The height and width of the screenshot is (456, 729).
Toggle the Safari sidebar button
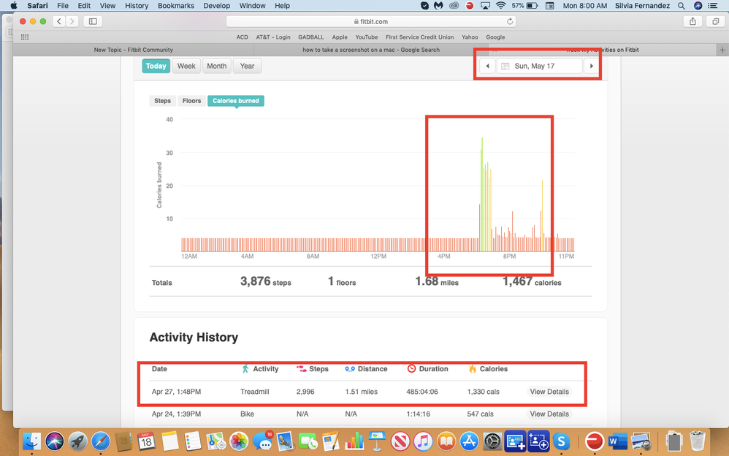tap(93, 21)
